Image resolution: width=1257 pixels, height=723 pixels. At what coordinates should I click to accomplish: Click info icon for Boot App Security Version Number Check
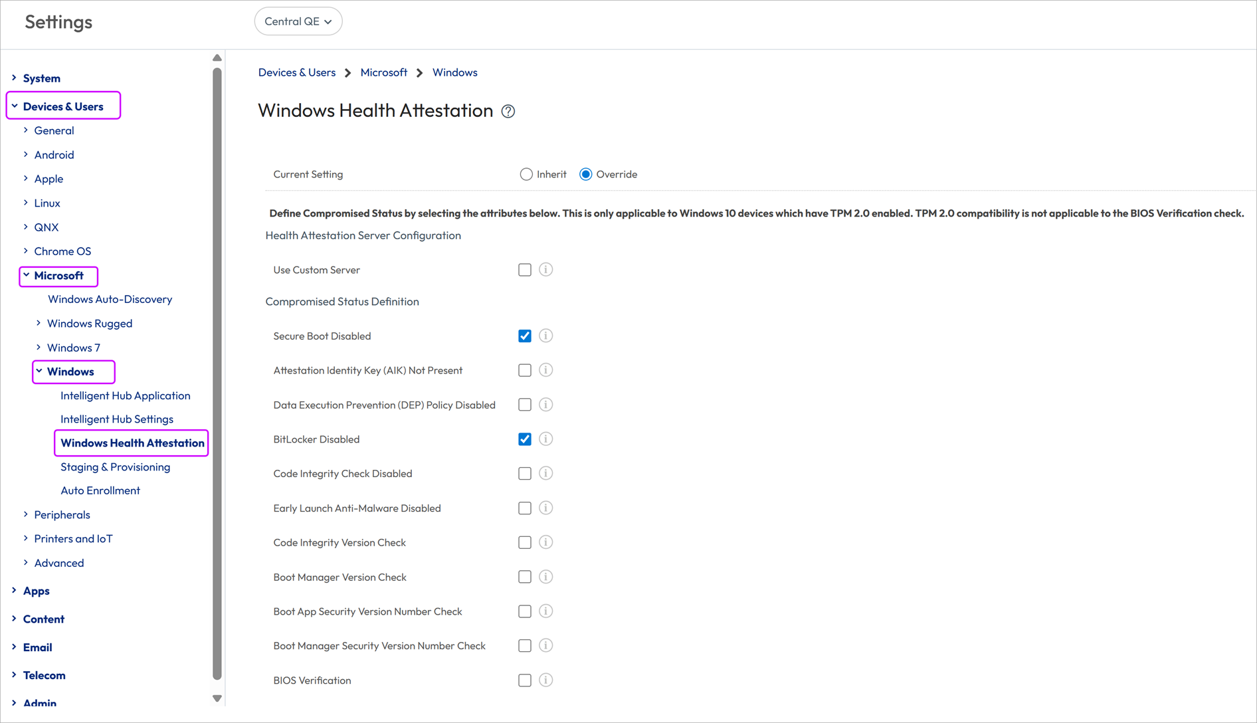545,611
